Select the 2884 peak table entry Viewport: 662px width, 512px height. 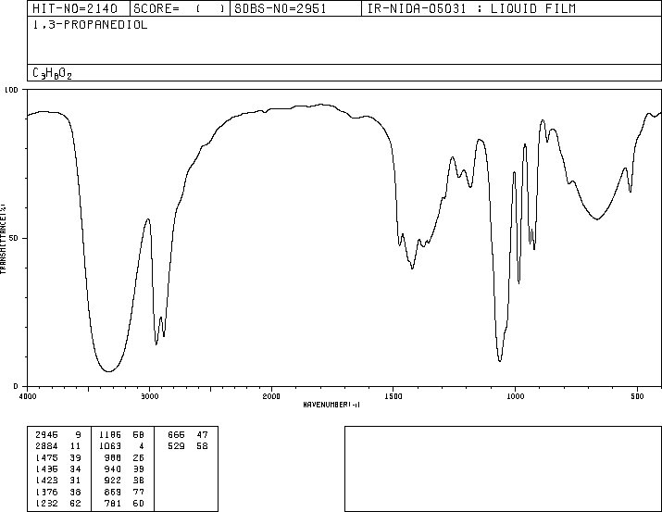pyautogui.click(x=58, y=446)
